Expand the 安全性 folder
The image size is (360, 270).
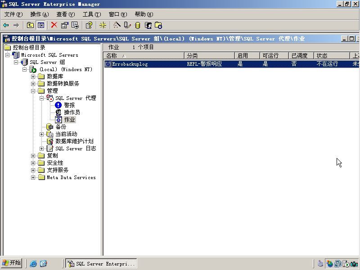(33, 163)
